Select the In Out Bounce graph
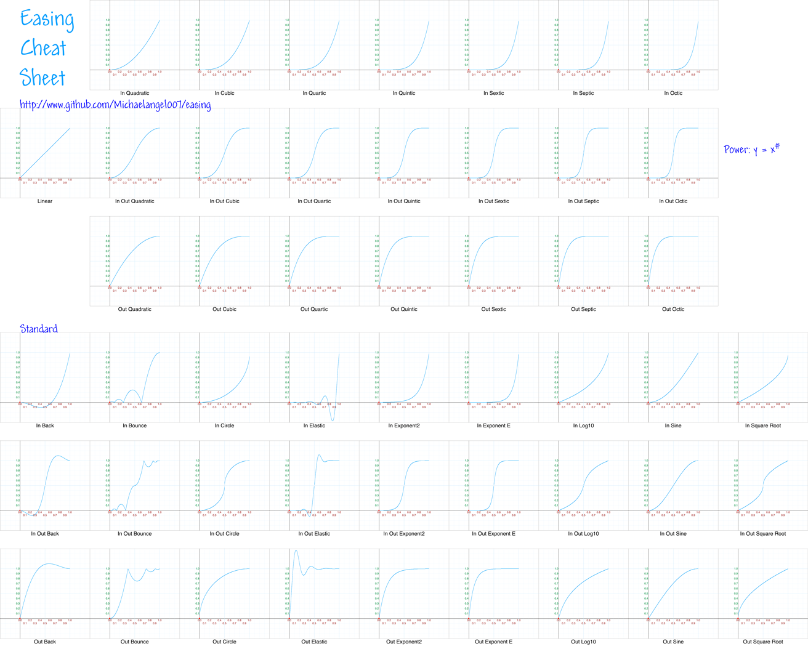 [135, 486]
